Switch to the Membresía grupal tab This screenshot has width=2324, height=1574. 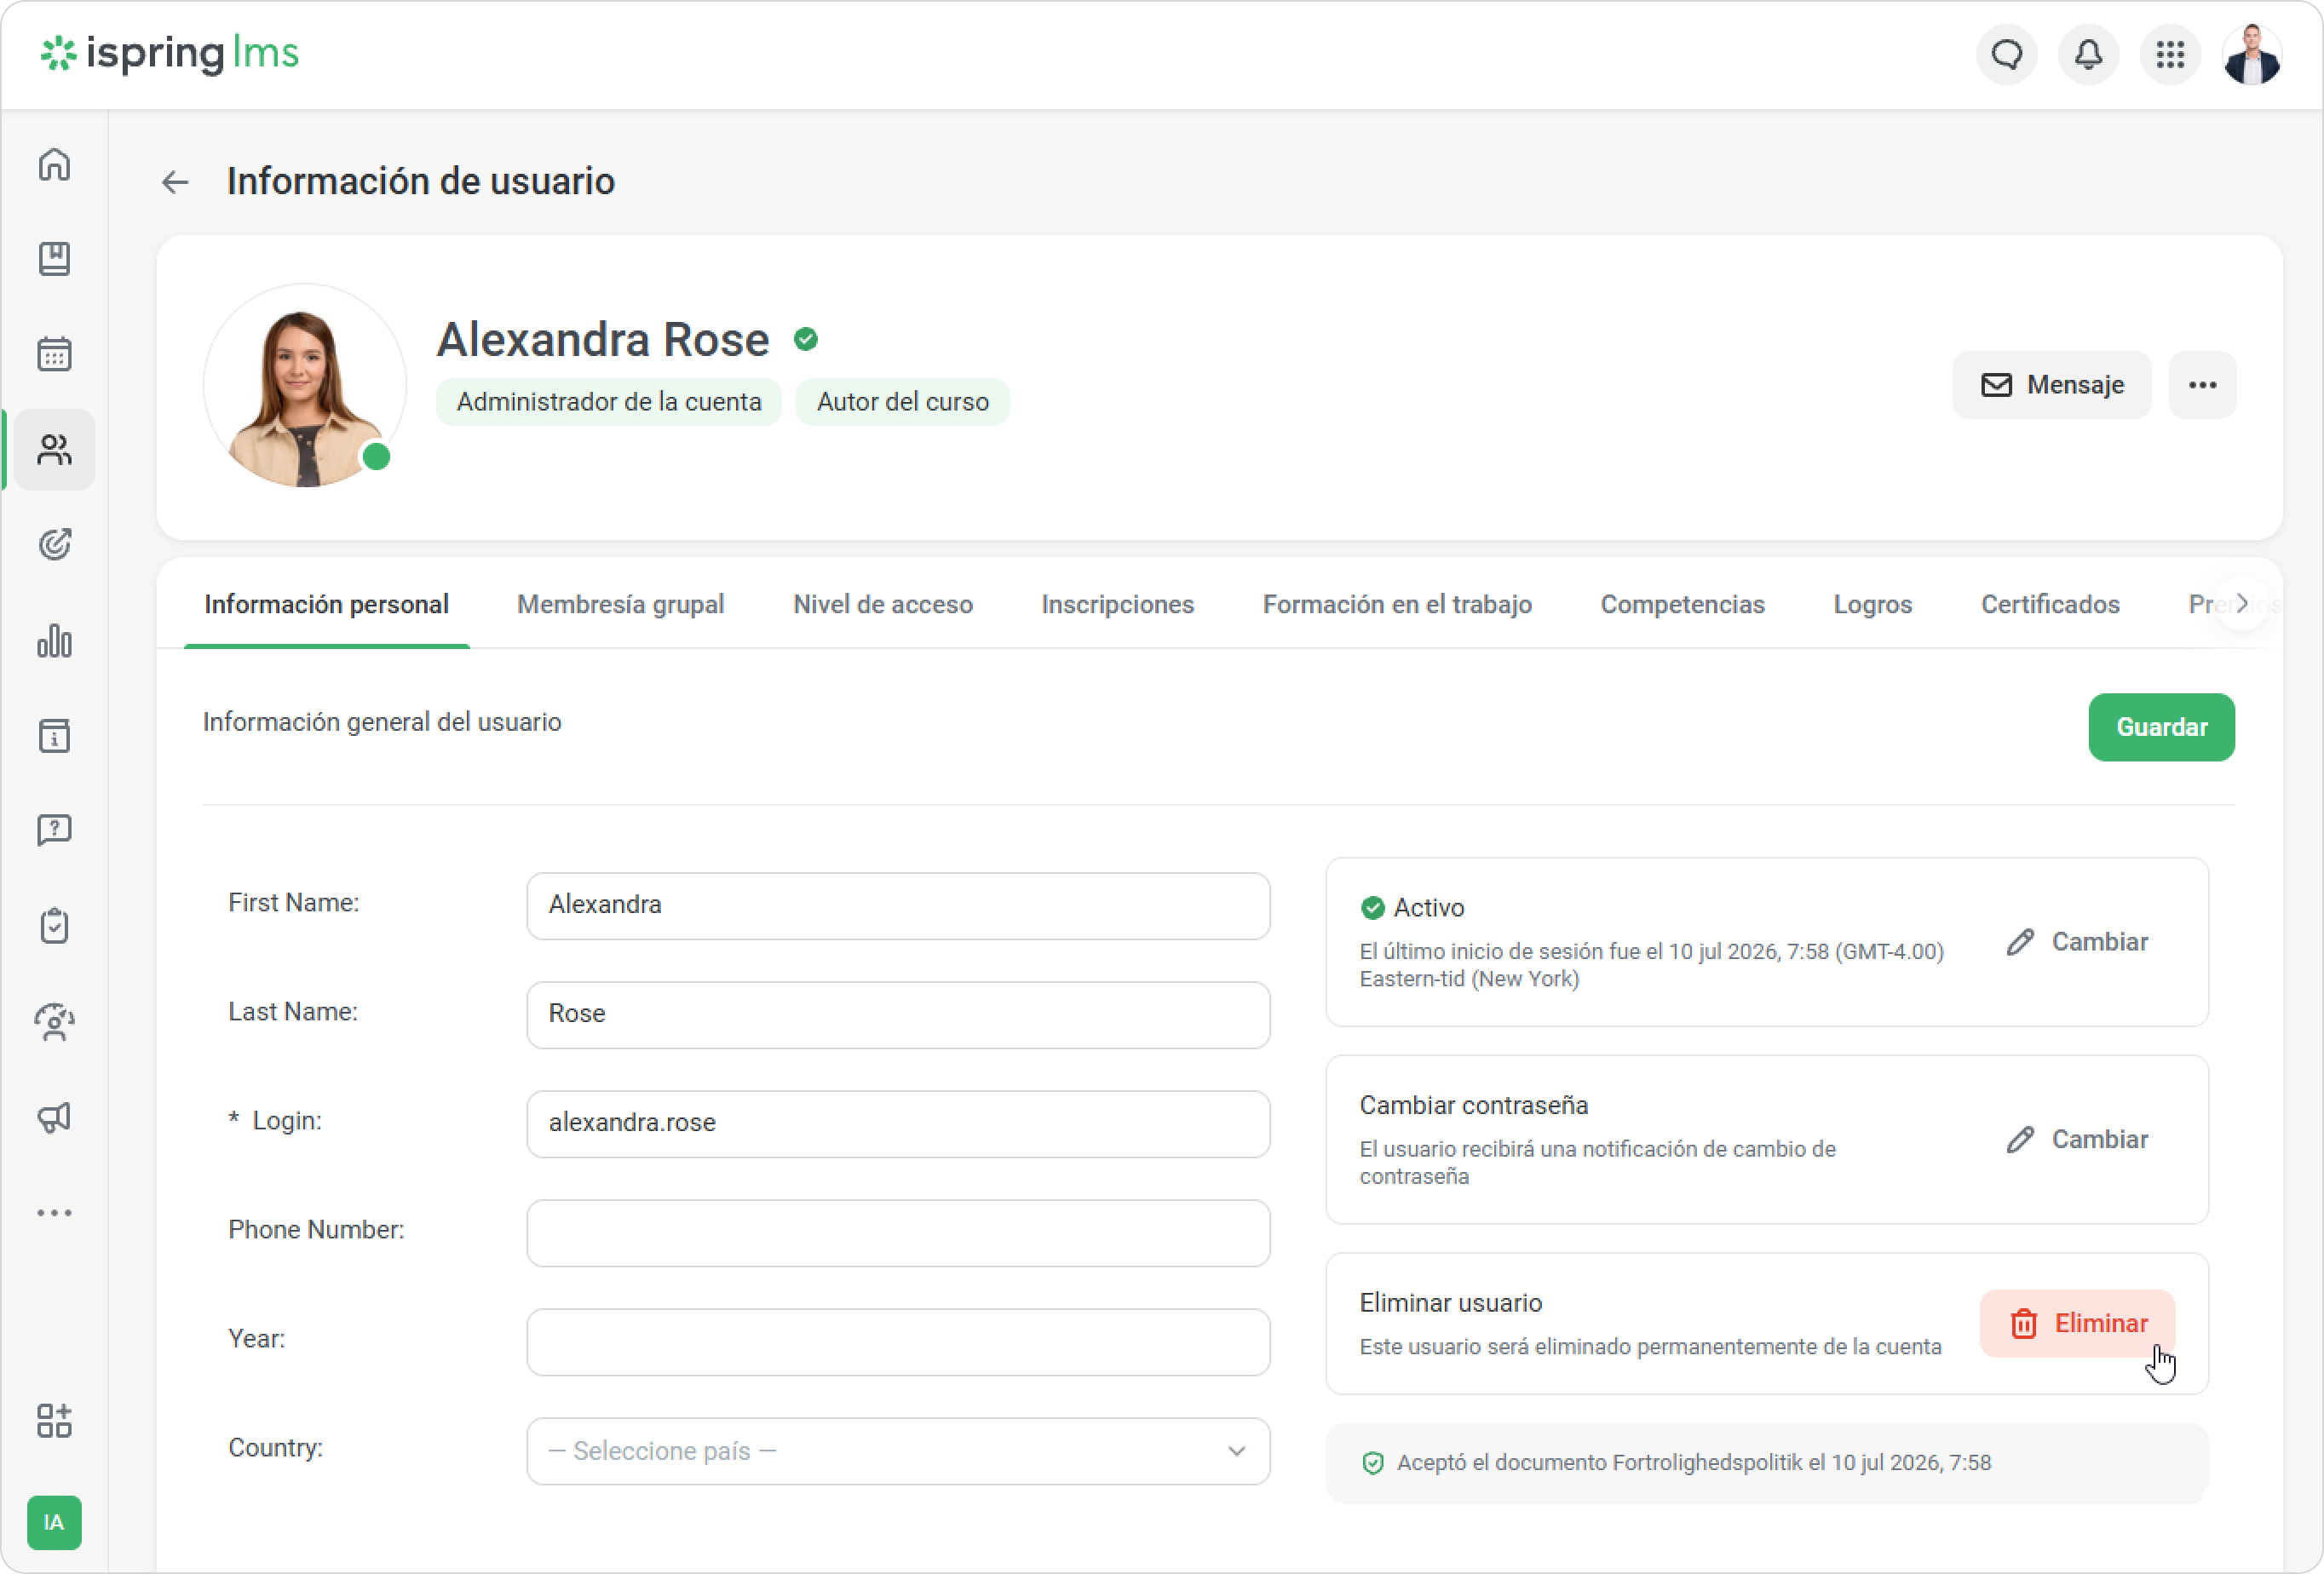pos(620,604)
